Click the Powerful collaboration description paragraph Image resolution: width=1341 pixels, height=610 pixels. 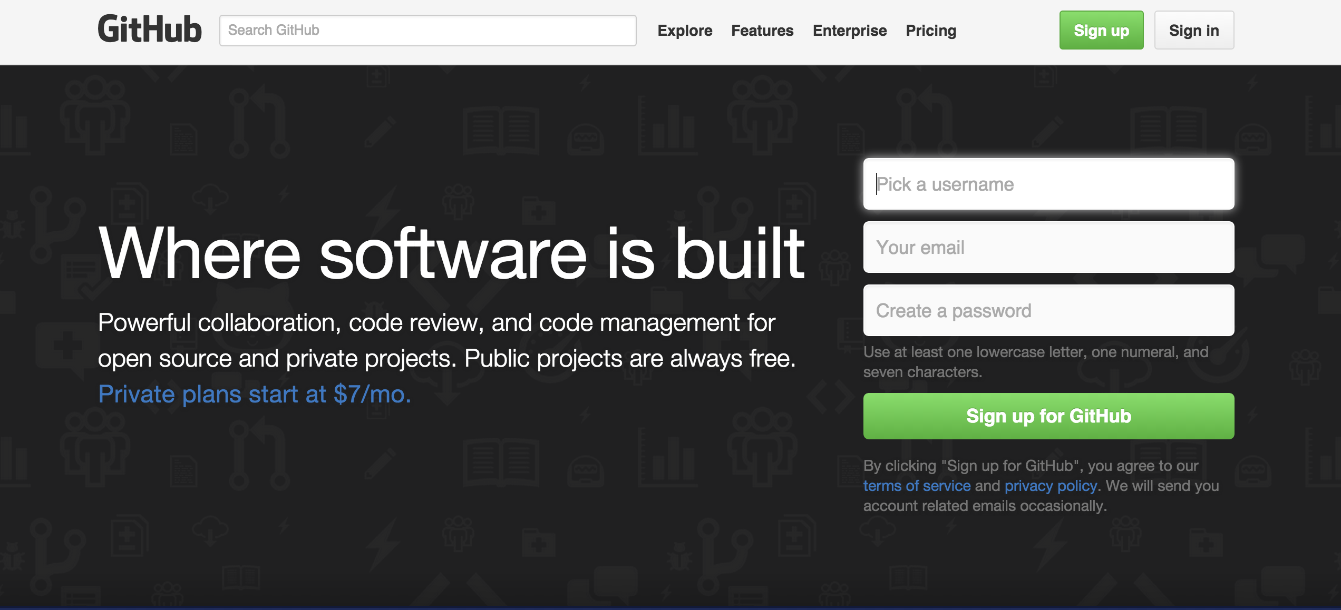pyautogui.click(x=446, y=340)
